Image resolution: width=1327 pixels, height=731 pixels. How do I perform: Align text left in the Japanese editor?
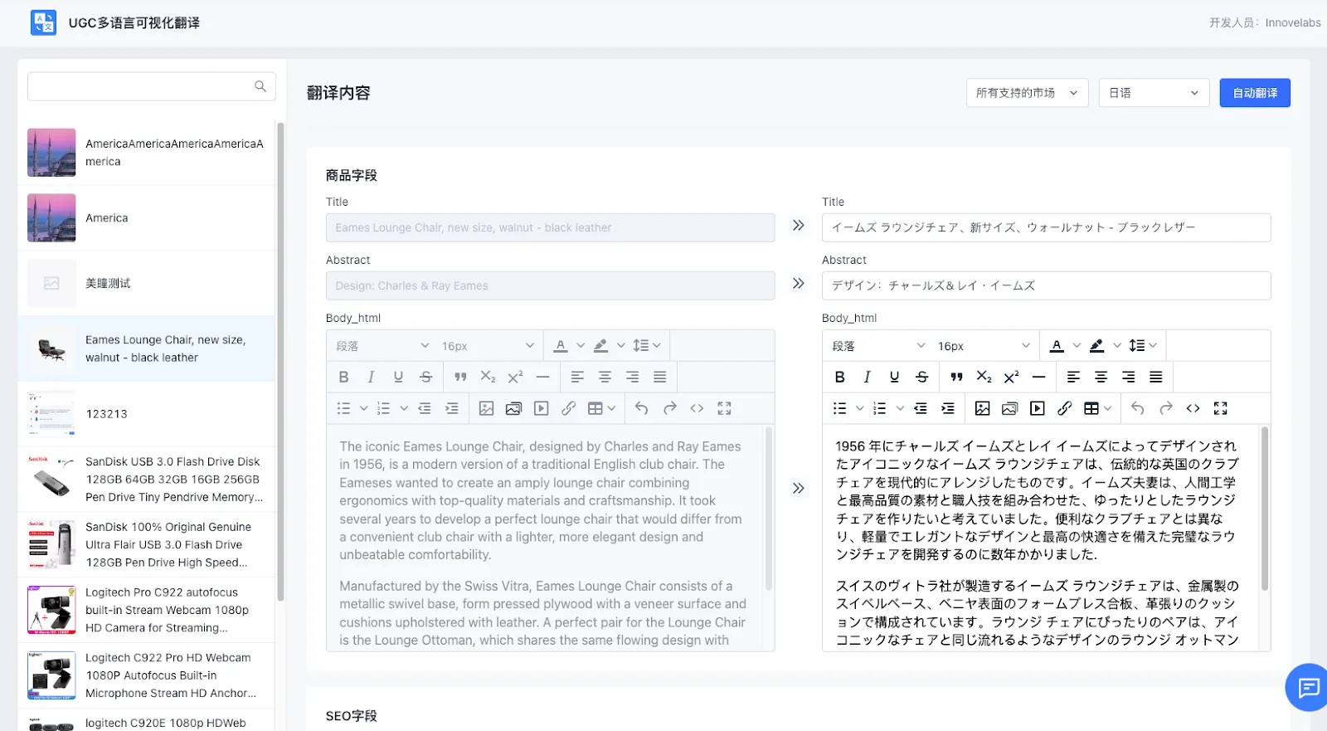[1073, 377]
